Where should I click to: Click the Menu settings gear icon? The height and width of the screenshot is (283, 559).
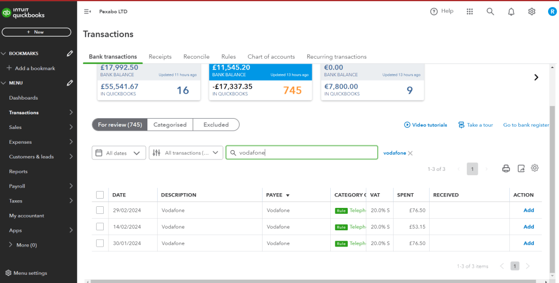(8, 273)
